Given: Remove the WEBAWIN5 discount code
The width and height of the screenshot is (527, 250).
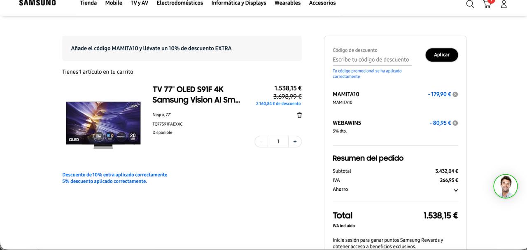Looking at the screenshot, I should coord(455,123).
